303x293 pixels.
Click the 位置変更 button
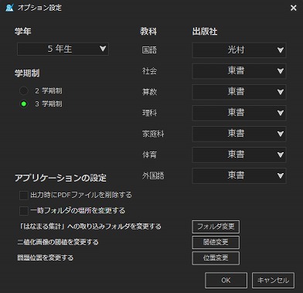(216, 258)
